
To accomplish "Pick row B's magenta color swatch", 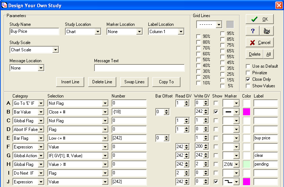I will click(247, 112).
